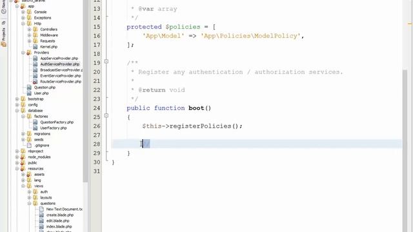This screenshot has height=232, width=413.
Task: Click the Providers folder icon
Action: pyautogui.click(x=29, y=53)
